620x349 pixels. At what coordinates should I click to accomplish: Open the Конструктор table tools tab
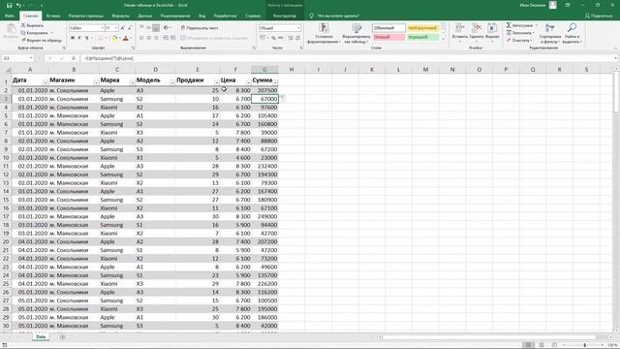(x=284, y=16)
